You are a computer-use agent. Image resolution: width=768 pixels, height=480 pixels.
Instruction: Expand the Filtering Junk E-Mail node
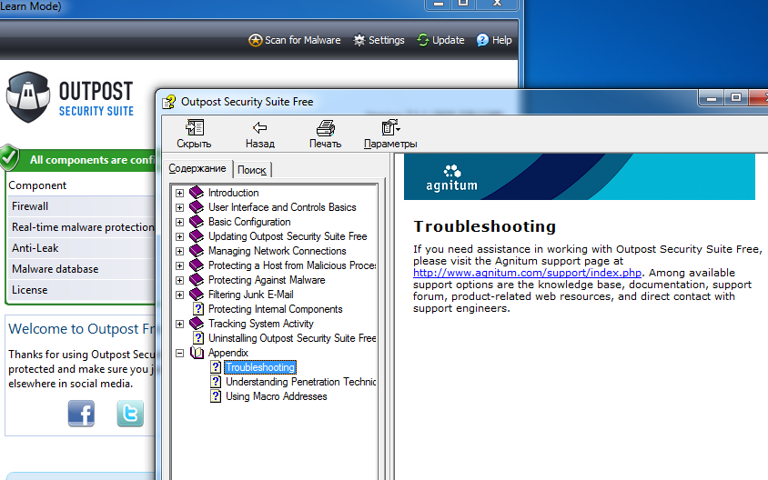180,295
